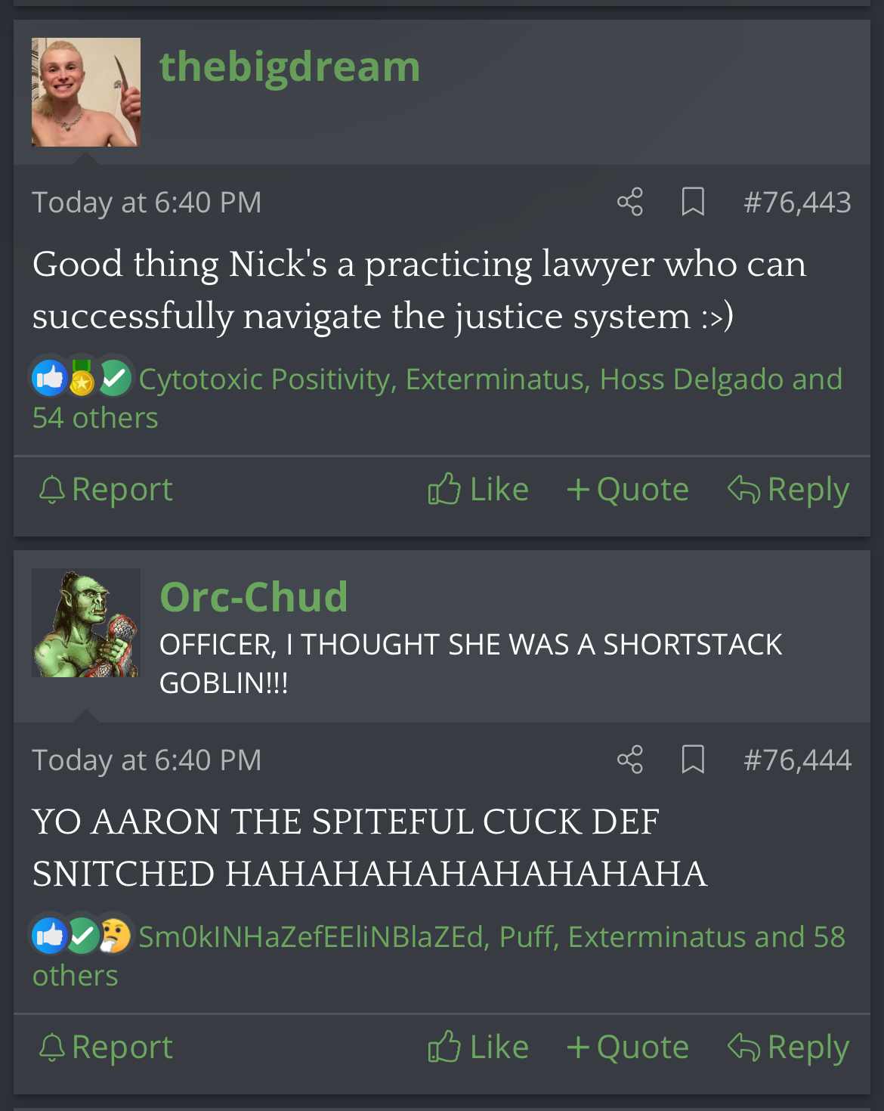Quote post #76,443
Screen dimensions: 884x1111
click(x=628, y=490)
